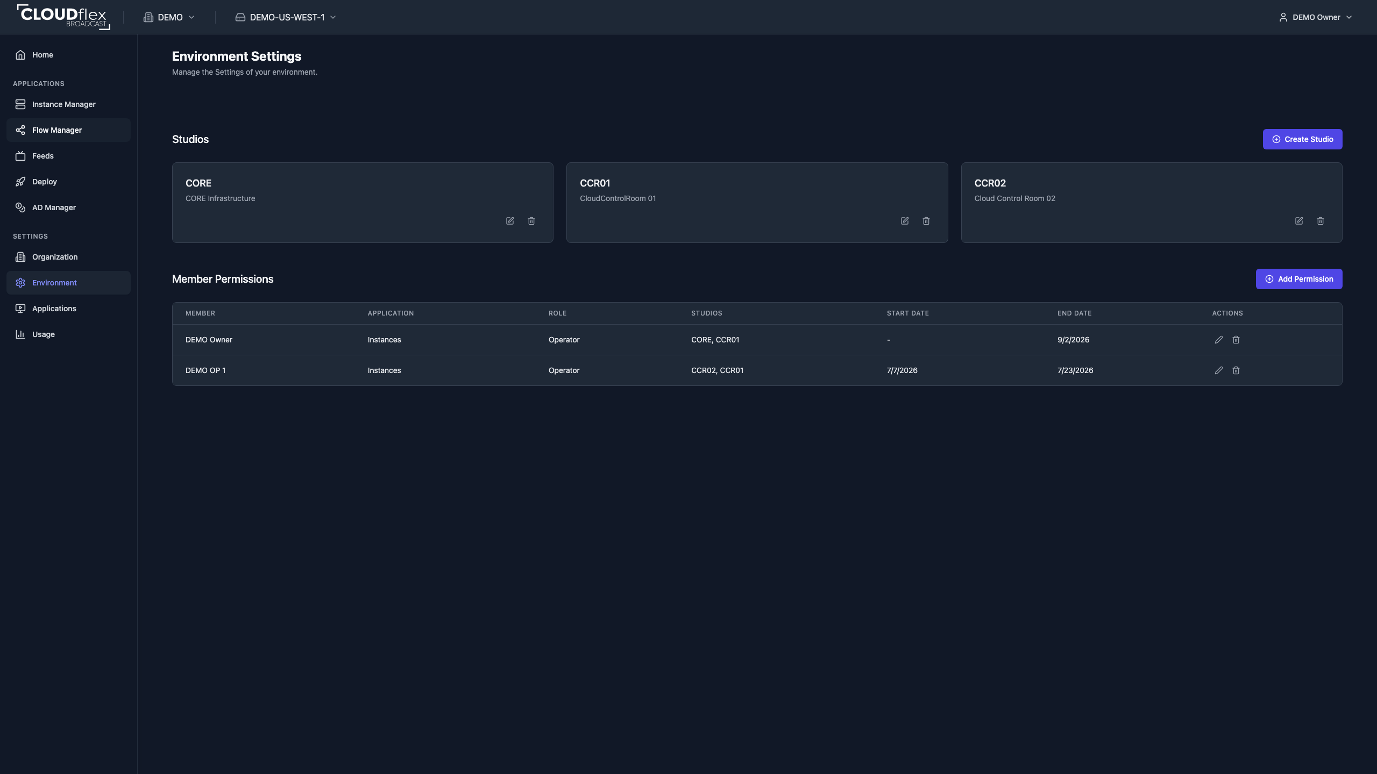This screenshot has height=774, width=1377.
Task: Select the CORE studio title
Action: 198,183
